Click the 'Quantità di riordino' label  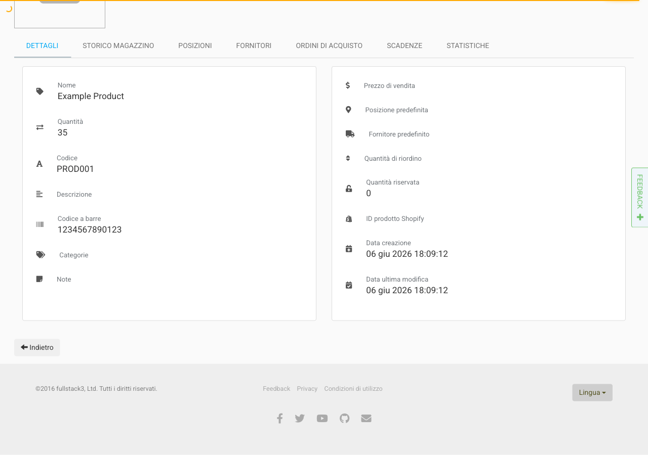click(393, 158)
